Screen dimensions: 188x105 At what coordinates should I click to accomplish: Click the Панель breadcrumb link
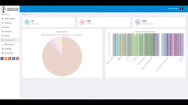tap(24, 14)
